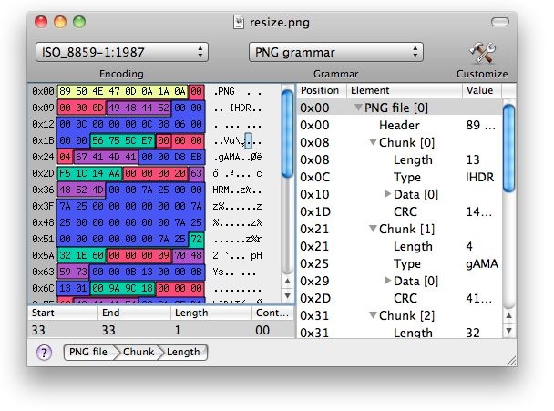Click the Length breadcrumb segment
554x411 pixels.
(x=182, y=353)
